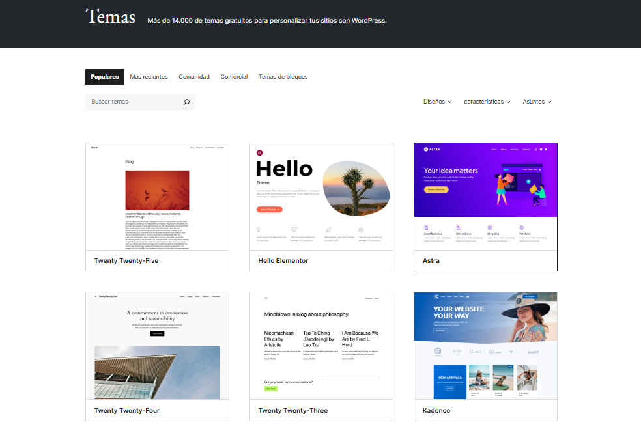Click the Temas page heading
Screen dimensions: 641x431
pos(110,17)
